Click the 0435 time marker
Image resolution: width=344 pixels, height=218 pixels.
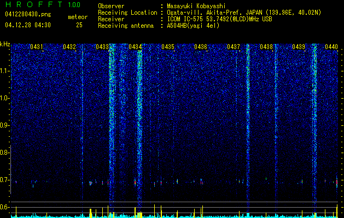click(168, 47)
